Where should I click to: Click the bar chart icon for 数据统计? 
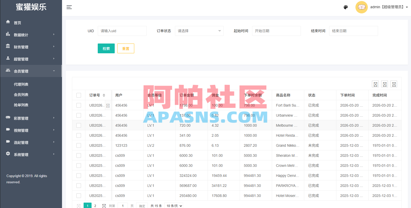click(x=8, y=34)
